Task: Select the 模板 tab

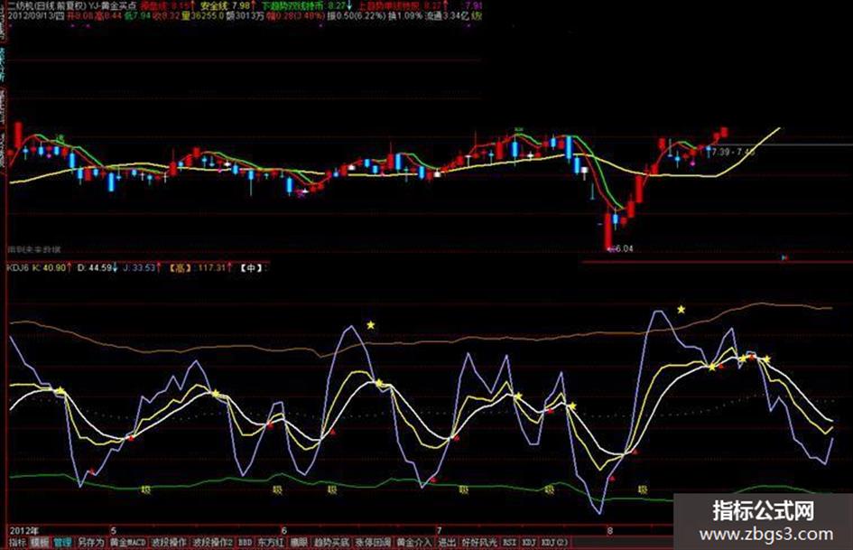Action: pos(40,543)
